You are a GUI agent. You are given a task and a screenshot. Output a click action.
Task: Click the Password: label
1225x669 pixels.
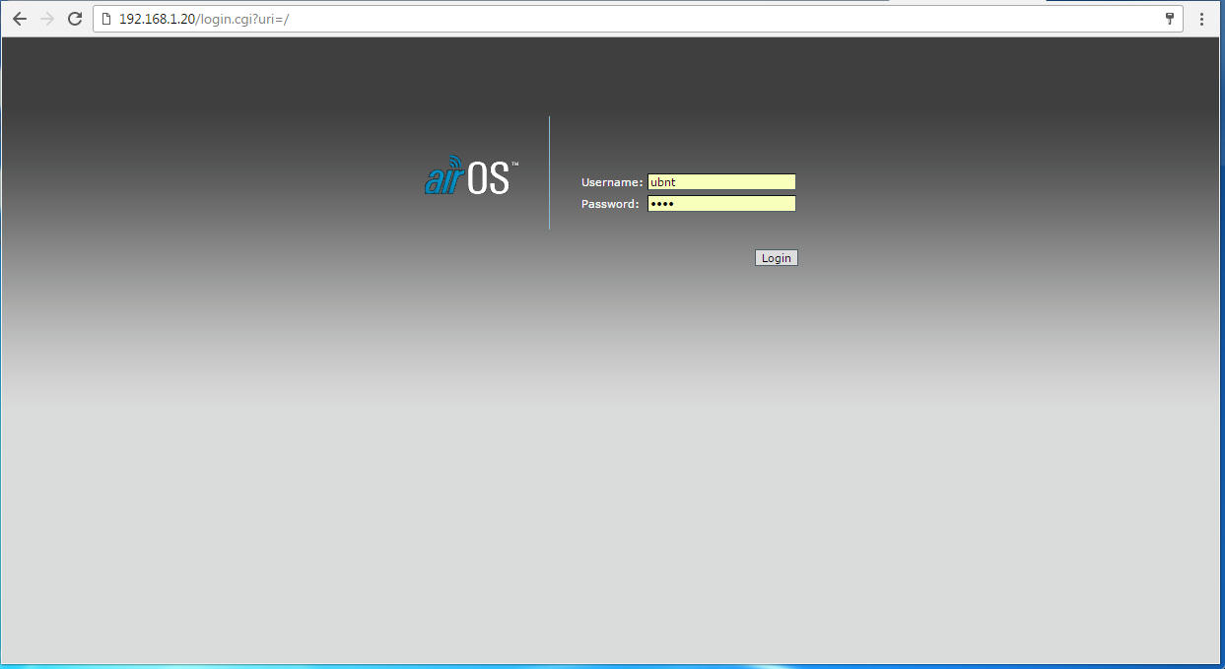tap(610, 204)
